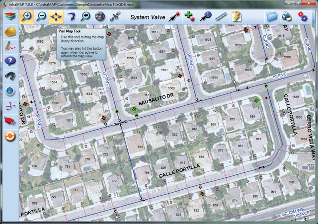Open the notes notepad icon
The image size is (318, 224).
pos(235,16)
